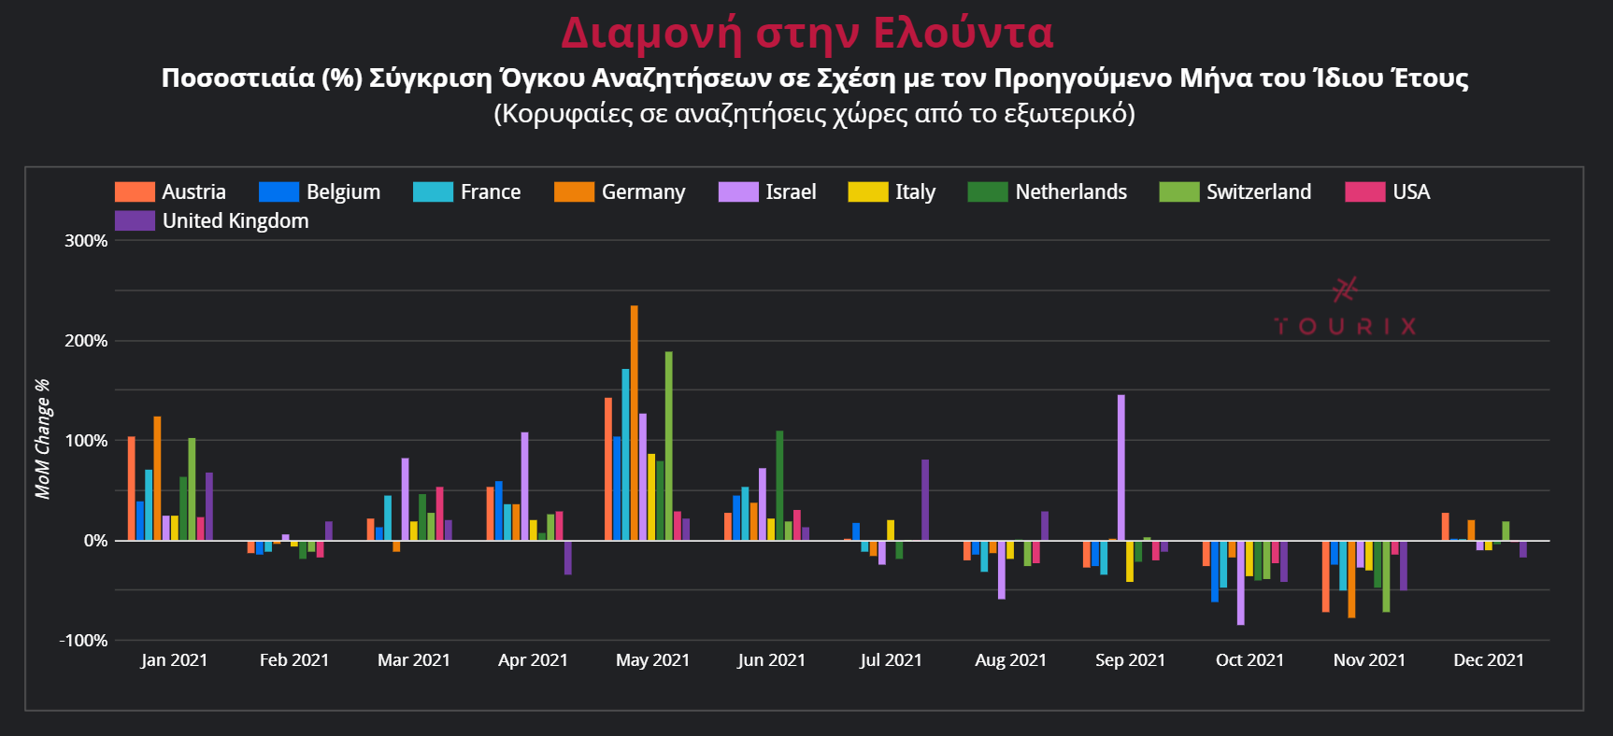This screenshot has height=736, width=1613.
Task: Hide the Israel series using legend label
Action: [791, 192]
